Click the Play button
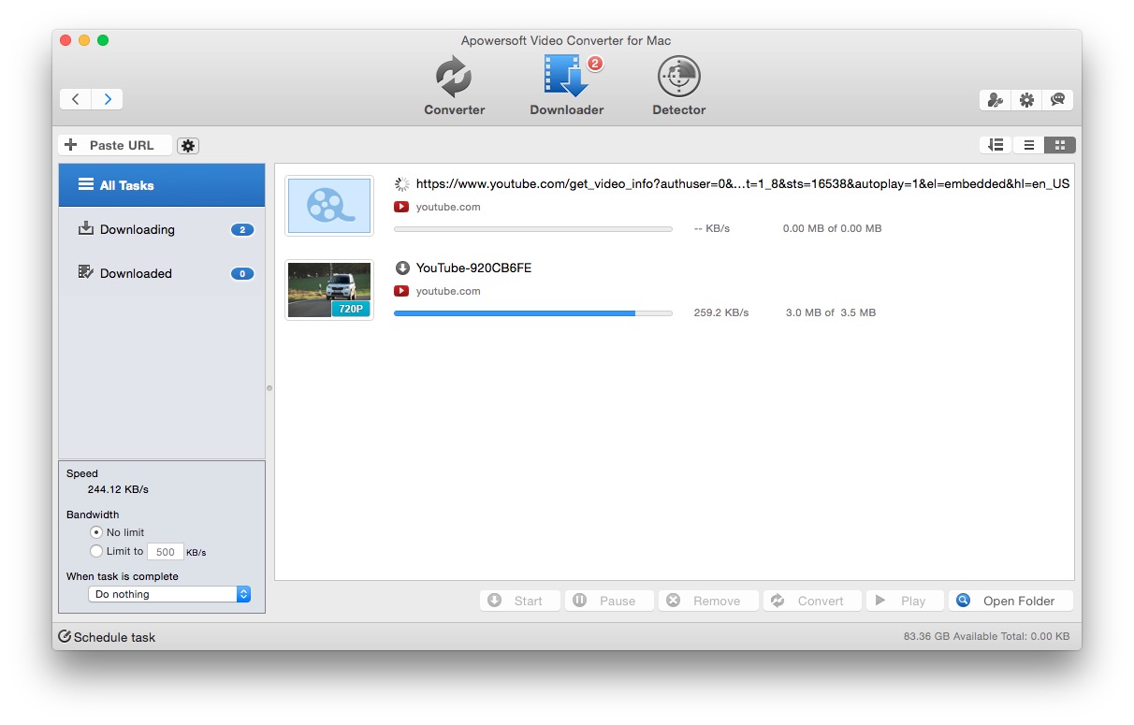1134x725 pixels. [x=904, y=601]
